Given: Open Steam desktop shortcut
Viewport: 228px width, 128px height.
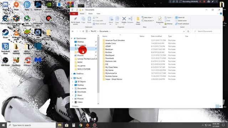Looking at the screenshot, I should coord(5,34).
